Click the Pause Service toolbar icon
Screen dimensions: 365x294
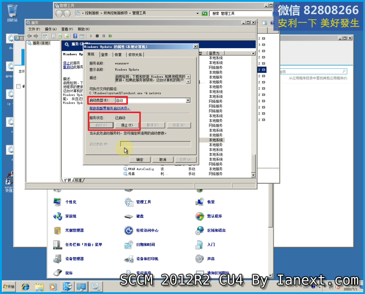(x=104, y=36)
